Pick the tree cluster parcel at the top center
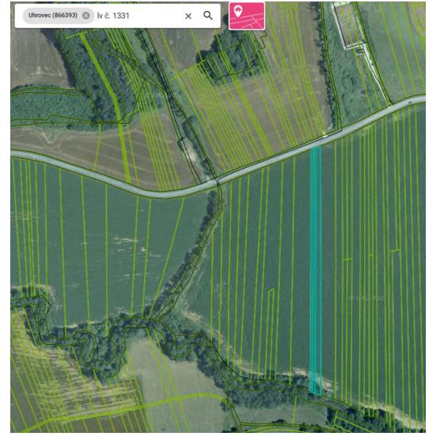 click(228, 60)
